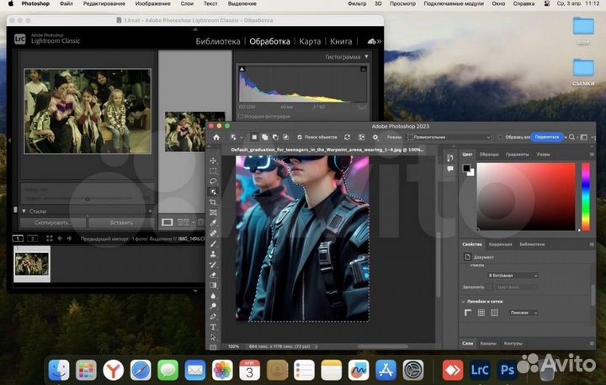This screenshot has width=606, height=385.
Task: Switch to the Библиотека module in Lightroom
Action: pyautogui.click(x=218, y=40)
